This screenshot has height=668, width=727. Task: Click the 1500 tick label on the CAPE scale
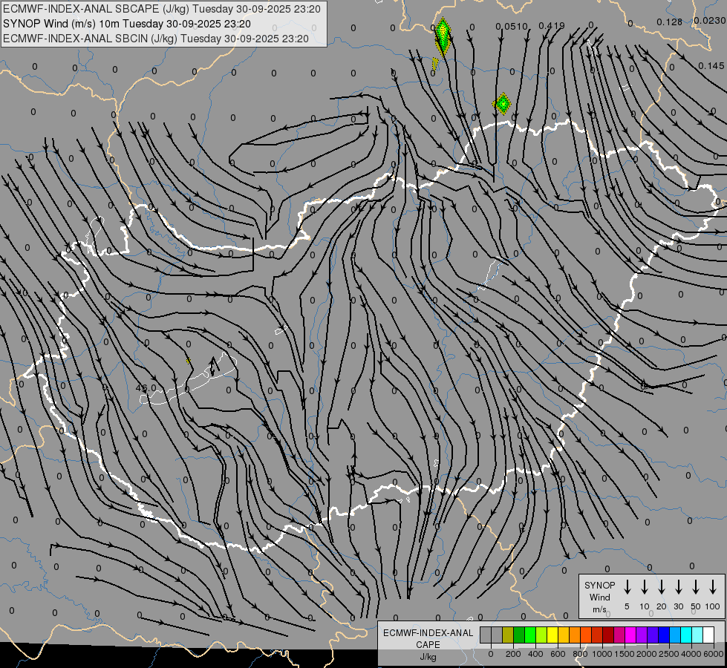pos(624,654)
